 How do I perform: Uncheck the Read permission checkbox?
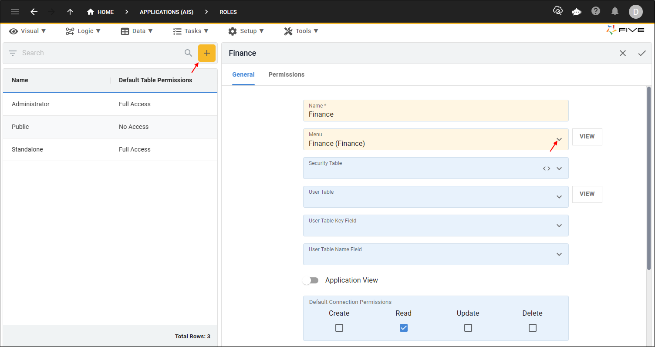(x=404, y=328)
